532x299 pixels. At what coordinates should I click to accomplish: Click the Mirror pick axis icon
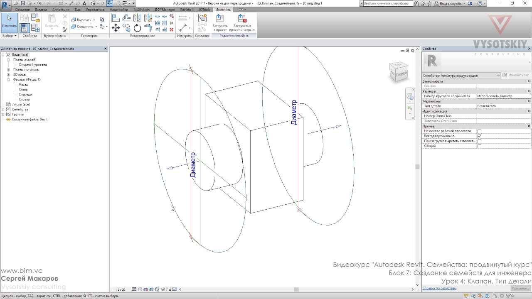coord(137,18)
